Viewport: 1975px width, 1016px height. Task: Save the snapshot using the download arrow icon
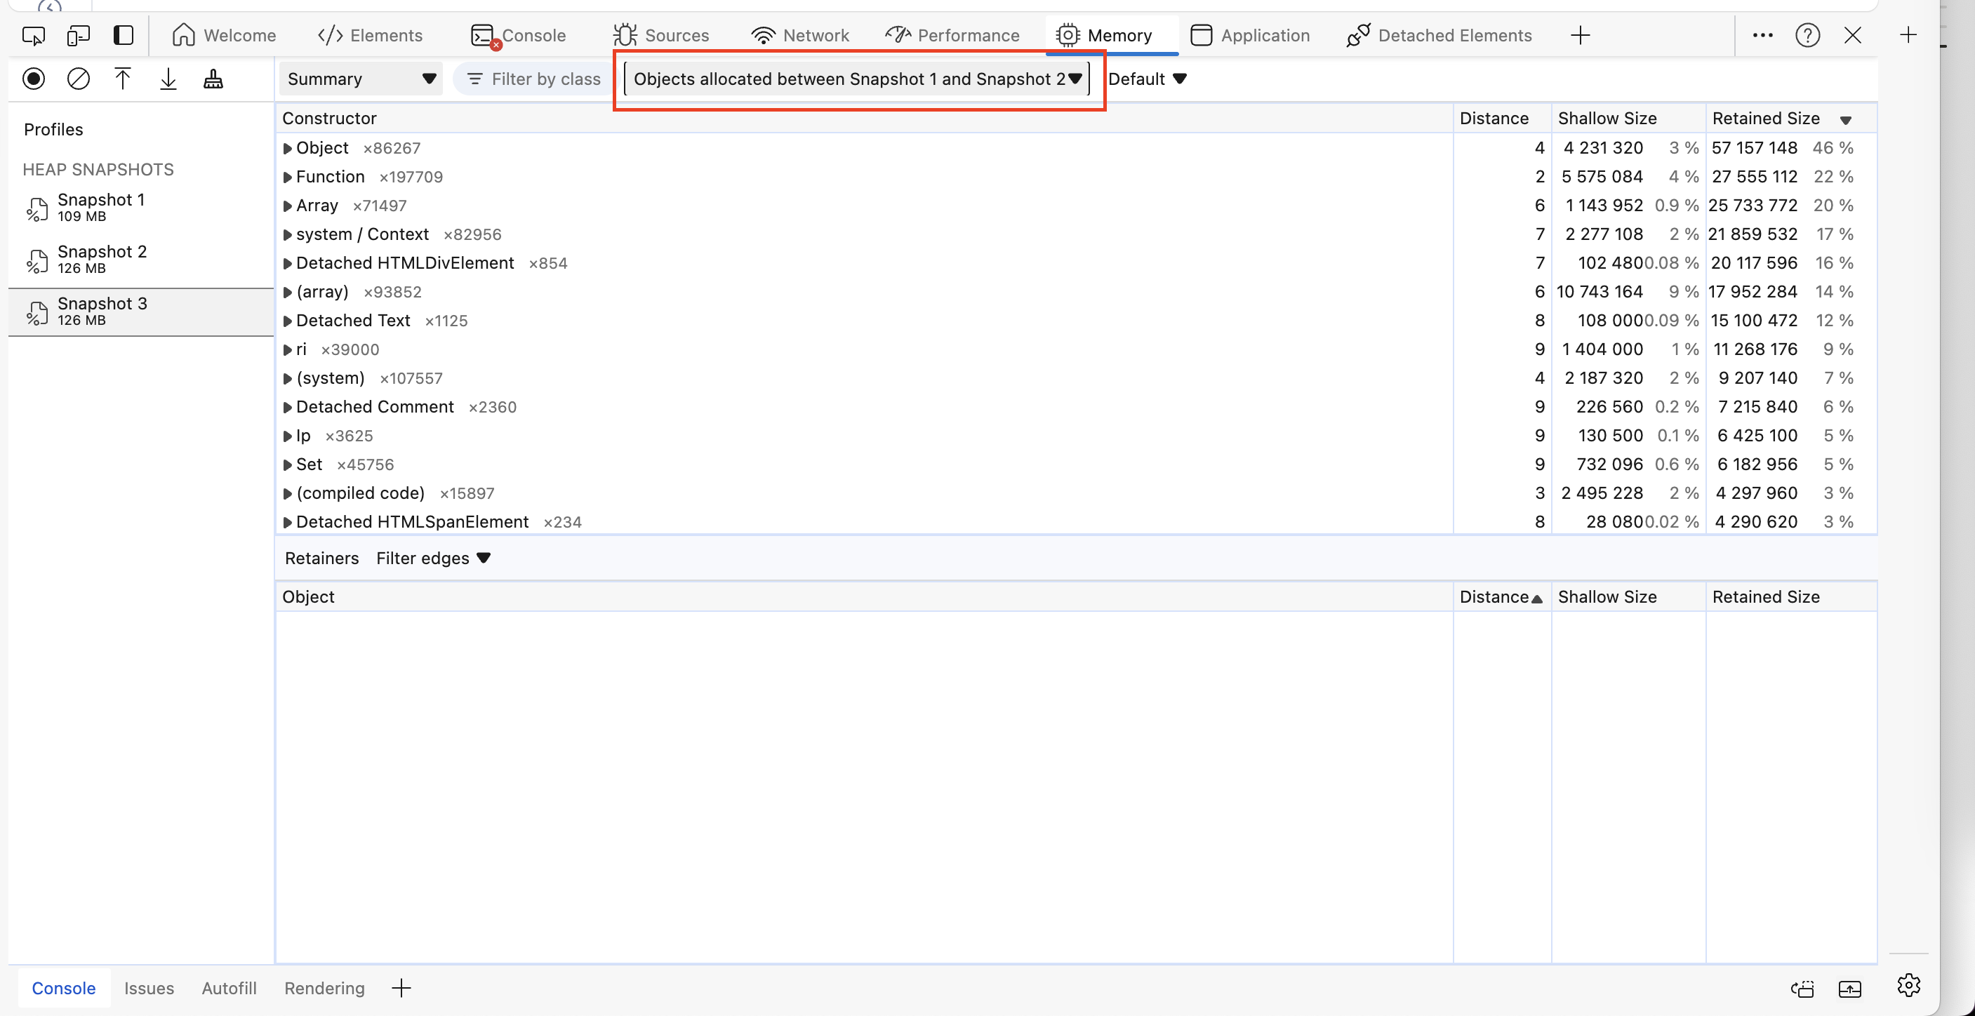[168, 78]
